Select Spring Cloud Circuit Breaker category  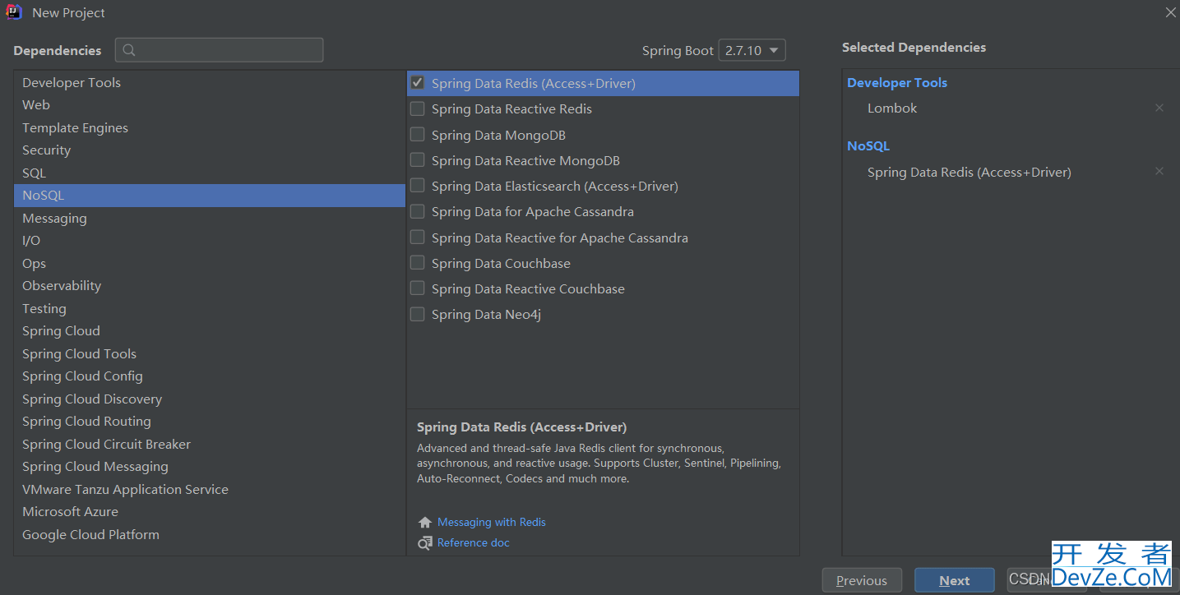(x=210, y=444)
